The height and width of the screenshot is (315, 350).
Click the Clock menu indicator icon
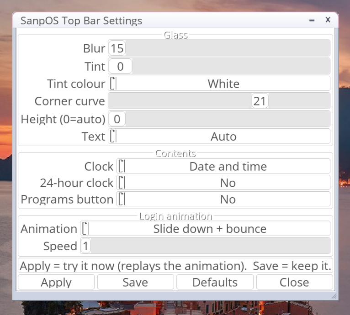(x=122, y=166)
